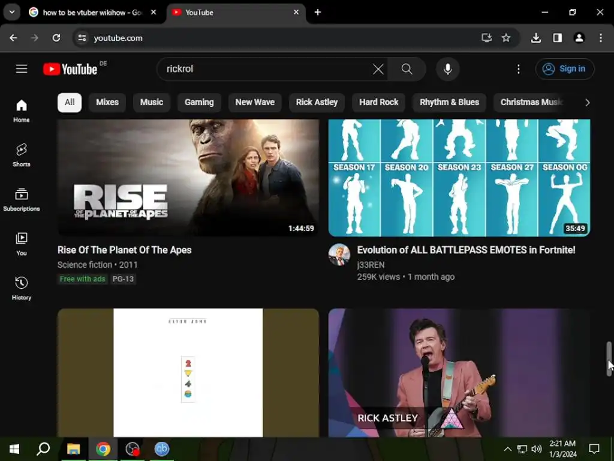Open the You section in sidebar
614x461 pixels.
click(22, 244)
